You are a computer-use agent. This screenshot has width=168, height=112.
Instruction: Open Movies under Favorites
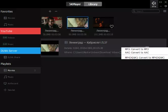click(20, 18)
